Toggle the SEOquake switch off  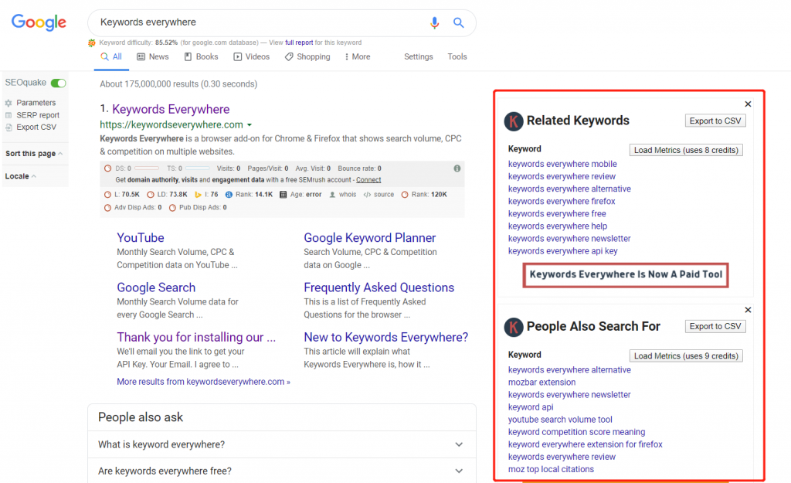tap(59, 83)
